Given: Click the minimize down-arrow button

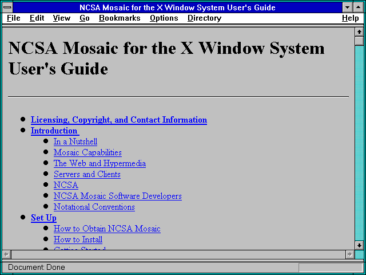Looking at the screenshot, I should (x=348, y=7).
